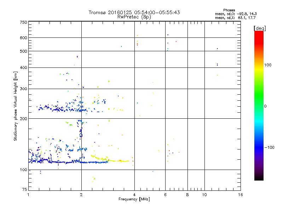Image resolution: width=283 pixels, height=212 pixels.
Task: Click the y-axis tick label '400'
Action: point(24,68)
